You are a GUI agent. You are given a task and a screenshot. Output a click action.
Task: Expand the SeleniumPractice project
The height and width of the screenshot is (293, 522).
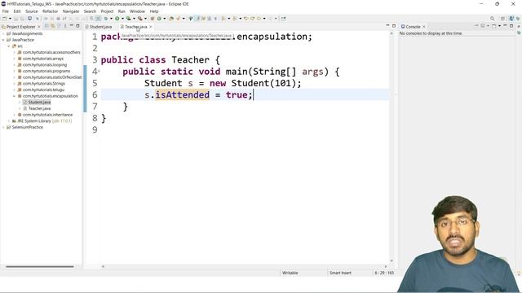pyautogui.click(x=3, y=127)
